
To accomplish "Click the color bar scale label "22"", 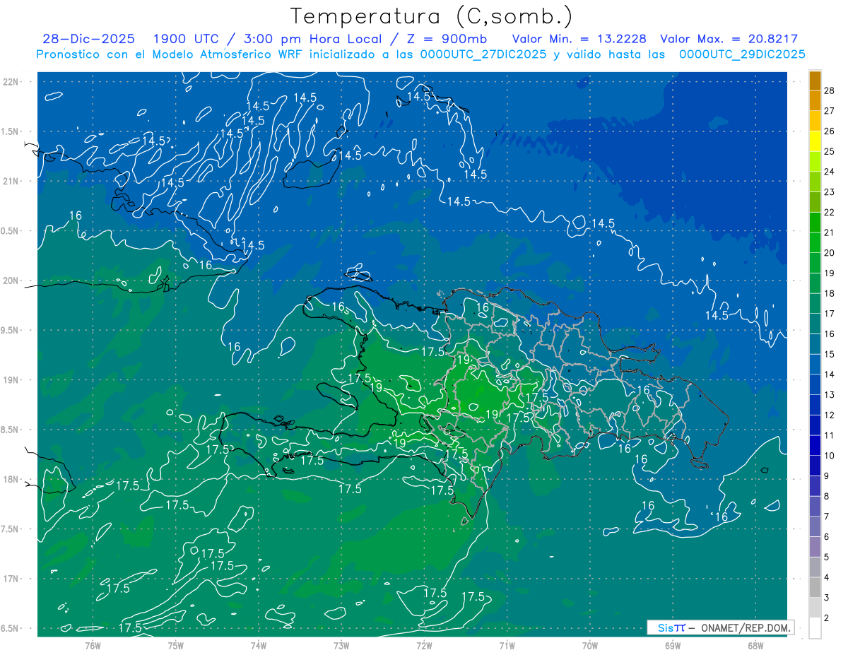I will [830, 213].
